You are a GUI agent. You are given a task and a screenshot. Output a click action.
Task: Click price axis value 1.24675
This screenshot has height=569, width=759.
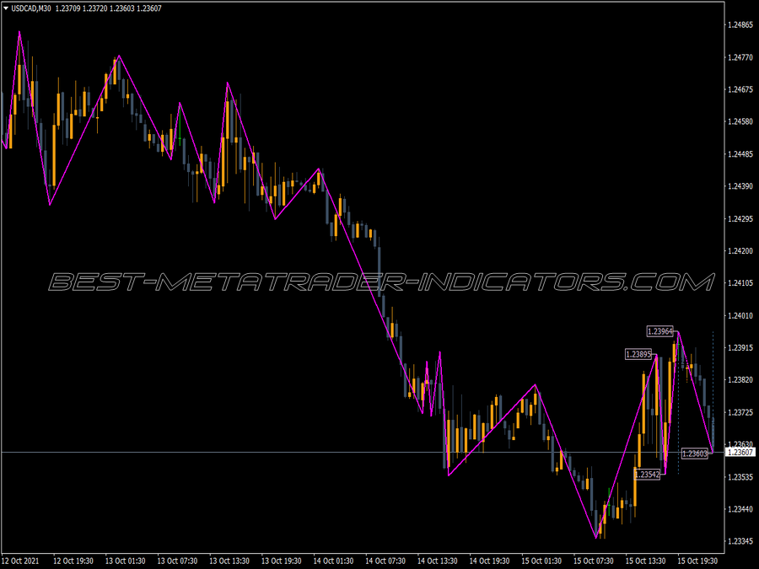coord(740,89)
